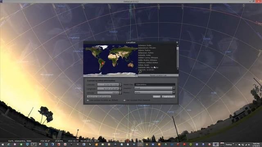Select Addiet Canna, Ethiopia entry

click(148, 58)
